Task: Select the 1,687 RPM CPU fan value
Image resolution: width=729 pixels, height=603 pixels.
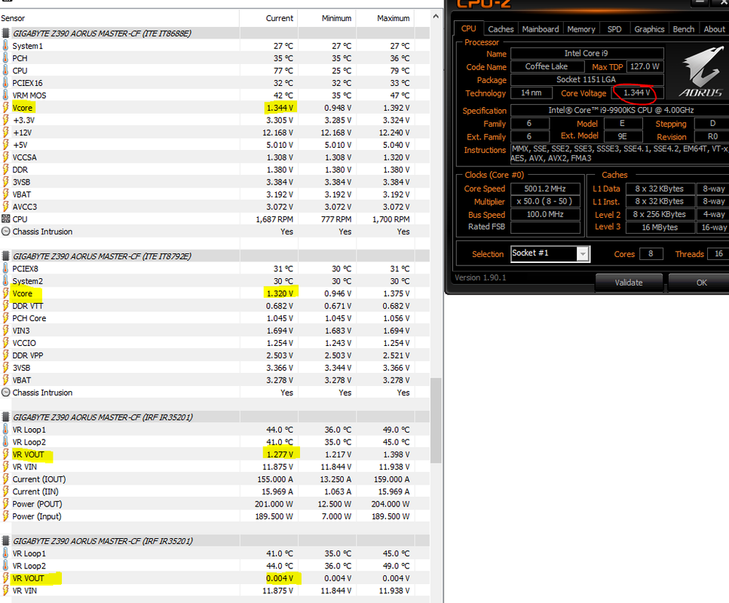Action: pos(274,219)
